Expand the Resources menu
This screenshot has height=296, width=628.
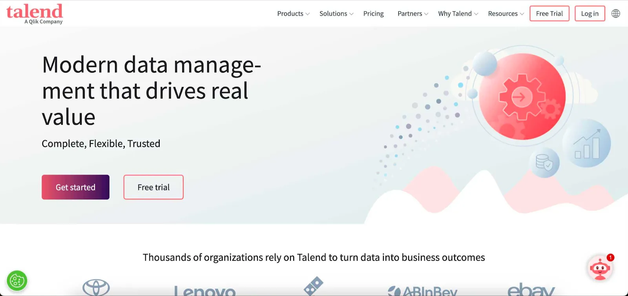pyautogui.click(x=506, y=14)
